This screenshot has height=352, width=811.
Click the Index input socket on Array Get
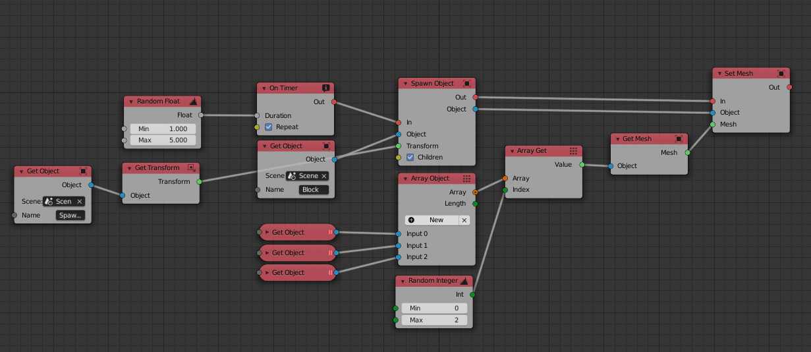tap(505, 190)
